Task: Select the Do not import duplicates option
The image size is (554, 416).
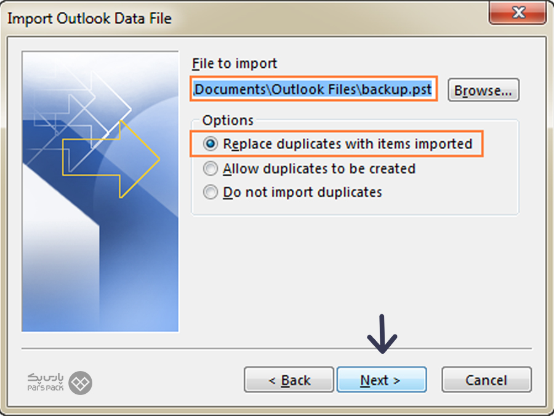Action: tap(211, 192)
